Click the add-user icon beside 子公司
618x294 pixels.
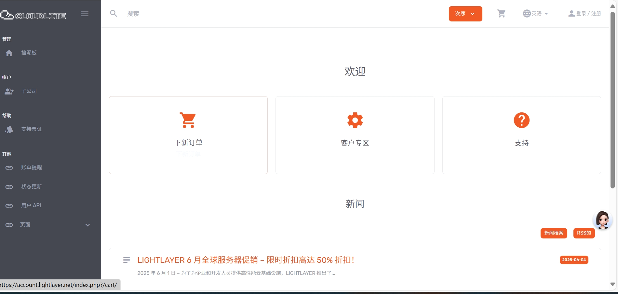(x=9, y=91)
